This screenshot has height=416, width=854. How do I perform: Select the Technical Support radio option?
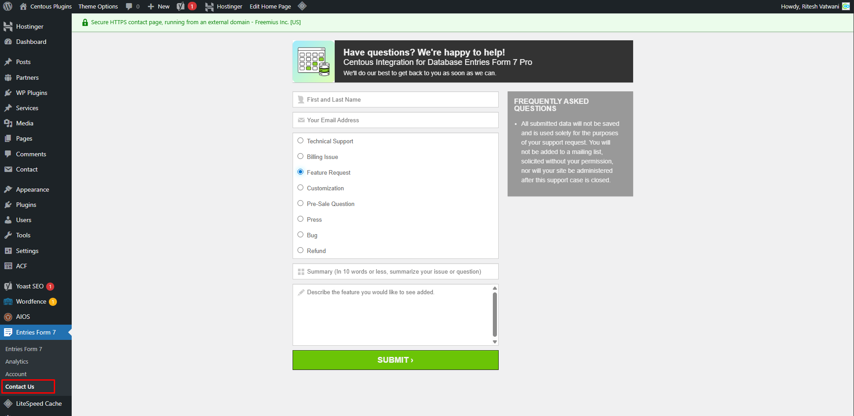(x=301, y=141)
